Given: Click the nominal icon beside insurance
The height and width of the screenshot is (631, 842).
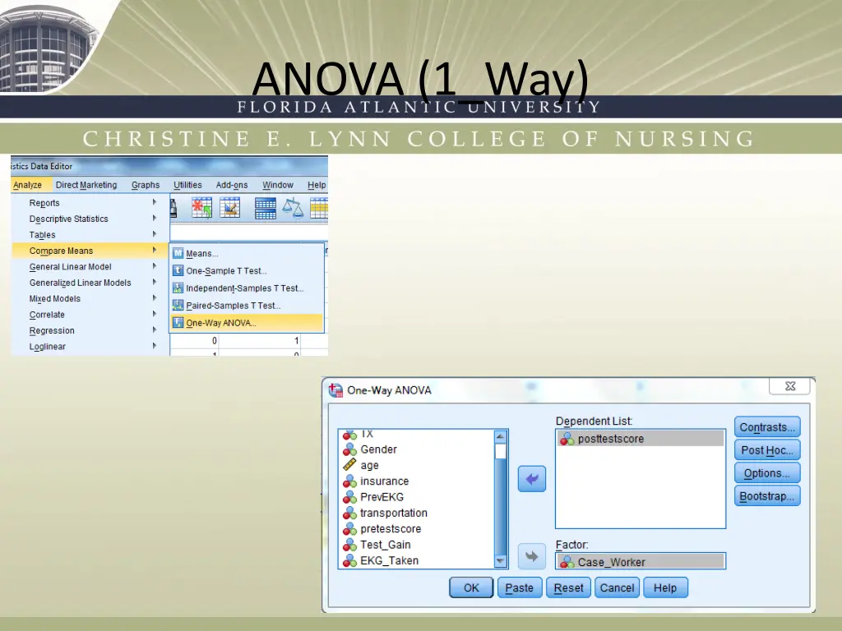Looking at the screenshot, I should (x=349, y=481).
